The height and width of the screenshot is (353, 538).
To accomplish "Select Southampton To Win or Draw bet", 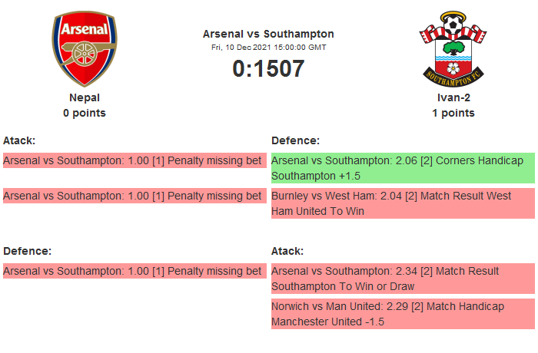I will tap(403, 279).
